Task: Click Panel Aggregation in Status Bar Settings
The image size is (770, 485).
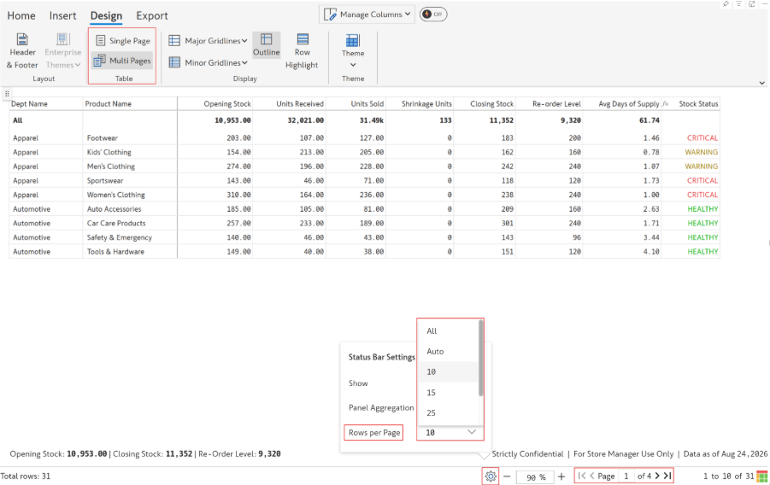Action: coord(381,407)
